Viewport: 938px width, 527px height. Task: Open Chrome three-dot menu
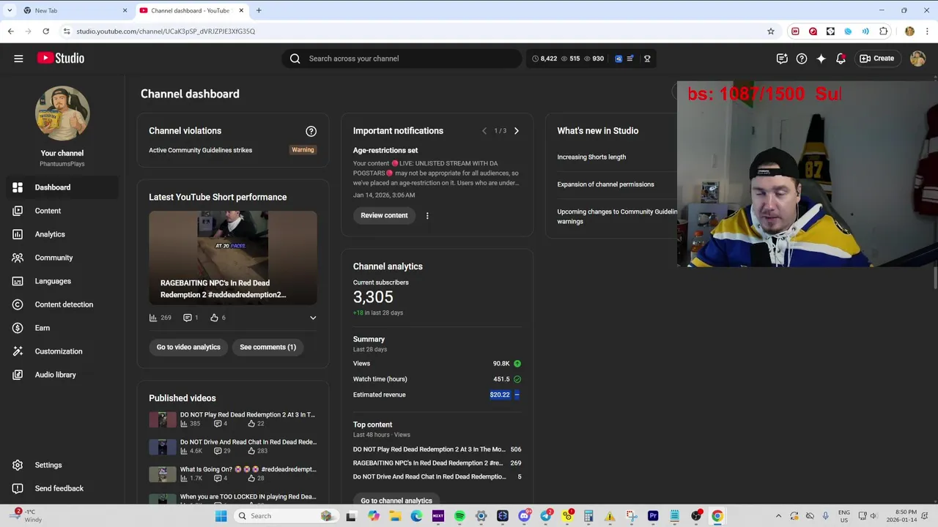tap(927, 31)
